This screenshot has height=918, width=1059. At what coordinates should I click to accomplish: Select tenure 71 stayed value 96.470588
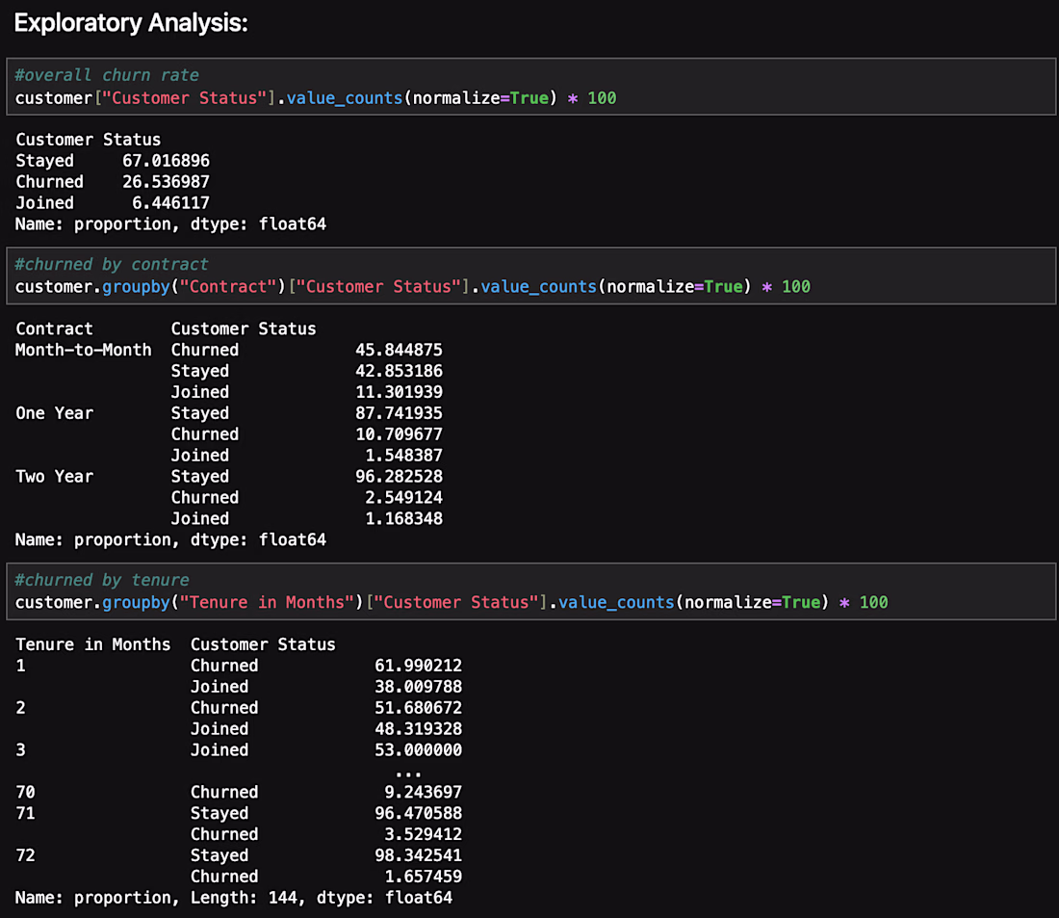point(419,813)
